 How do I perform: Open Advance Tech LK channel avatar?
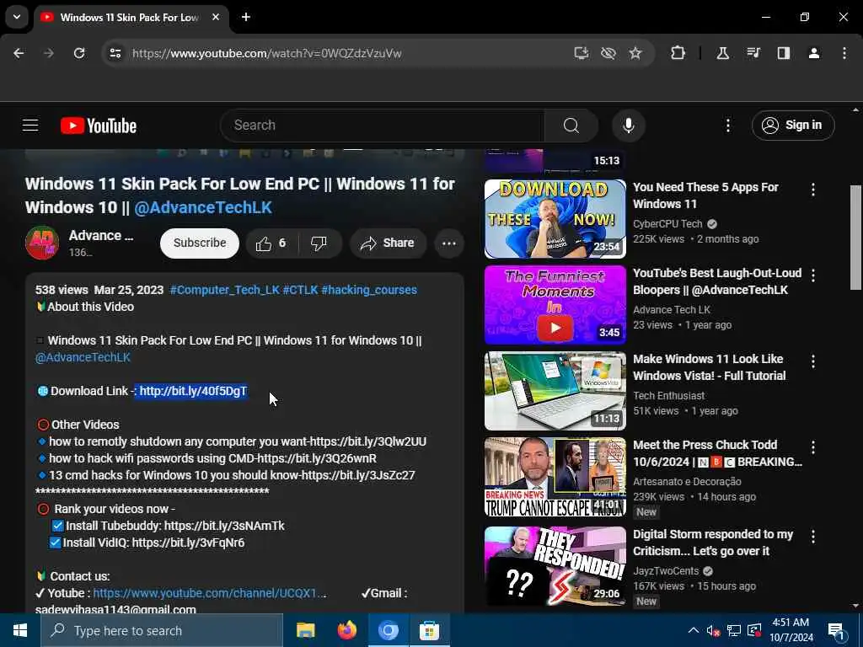pyautogui.click(x=42, y=243)
